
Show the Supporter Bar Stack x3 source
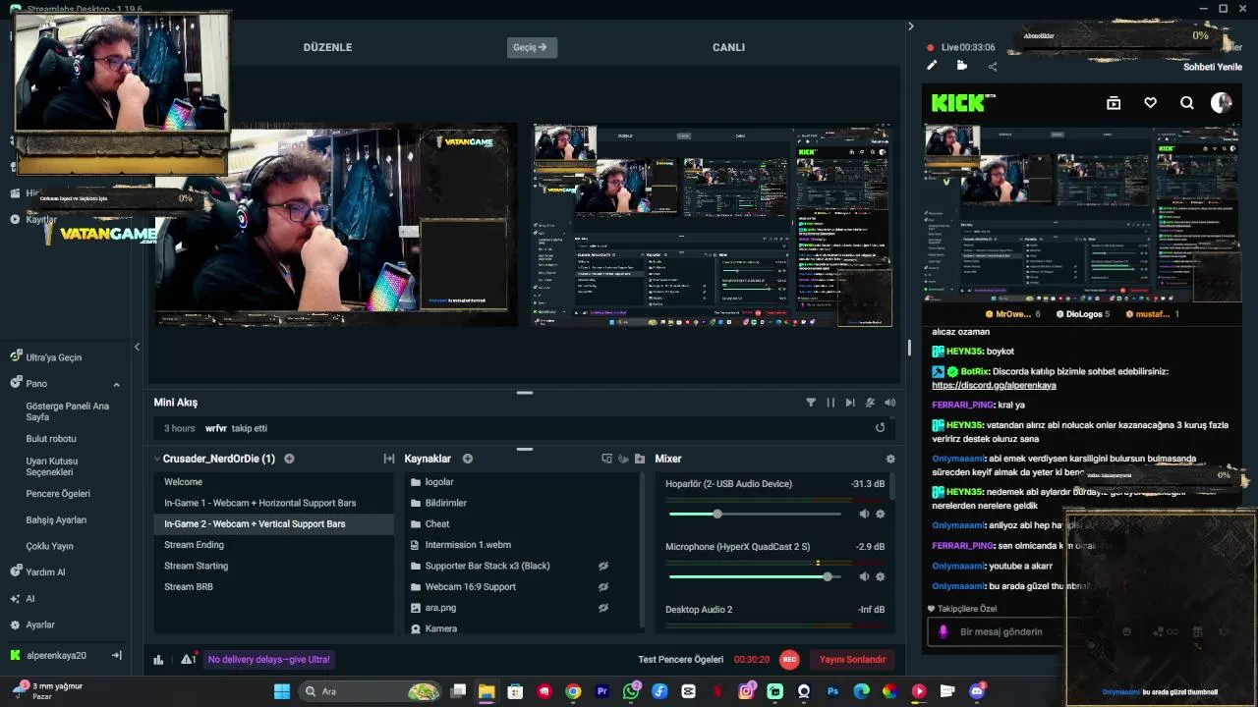pyautogui.click(x=603, y=566)
